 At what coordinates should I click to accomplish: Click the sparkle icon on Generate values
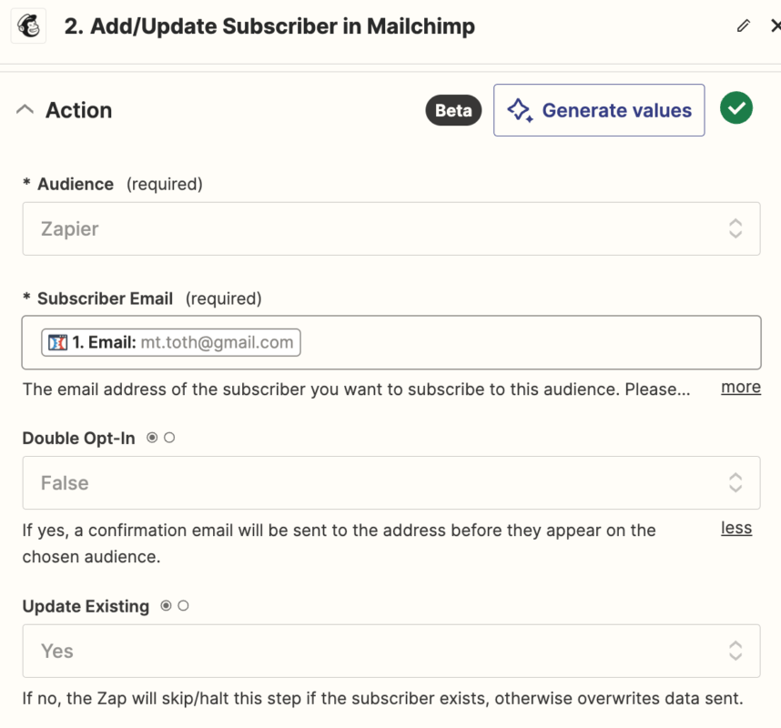point(522,109)
